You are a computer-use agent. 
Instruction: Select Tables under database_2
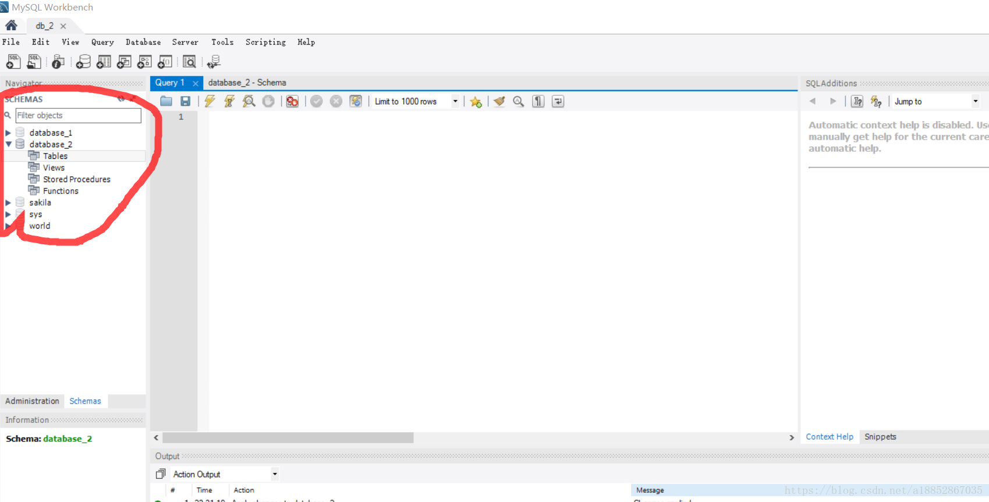(x=55, y=156)
